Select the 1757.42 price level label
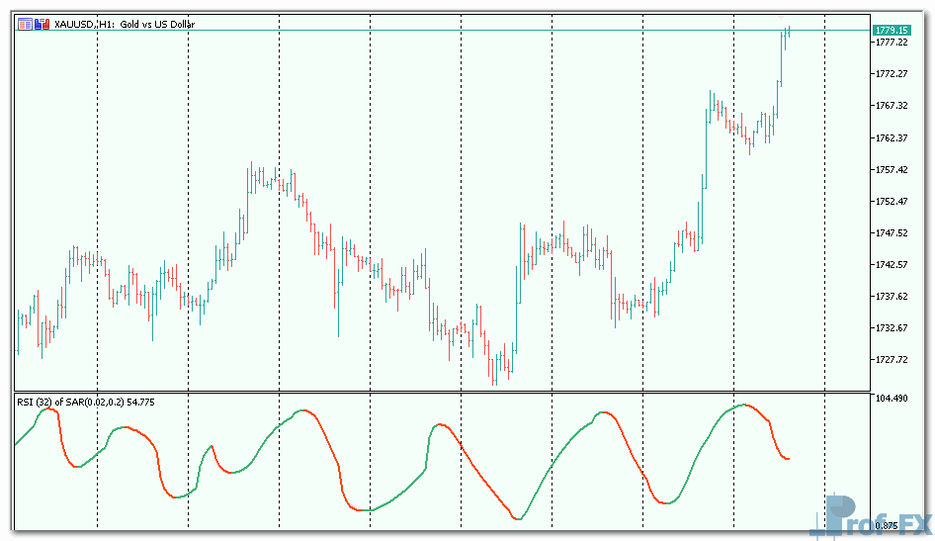The height and width of the screenshot is (541, 935). click(892, 170)
